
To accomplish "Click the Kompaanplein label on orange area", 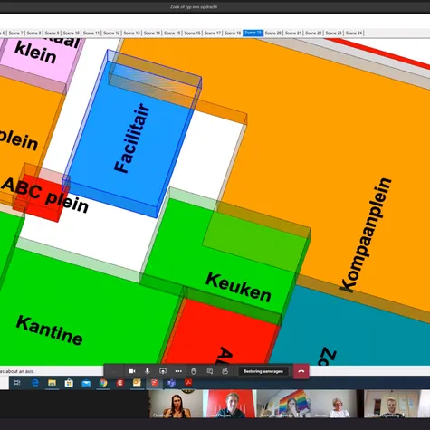I will coord(366,234).
